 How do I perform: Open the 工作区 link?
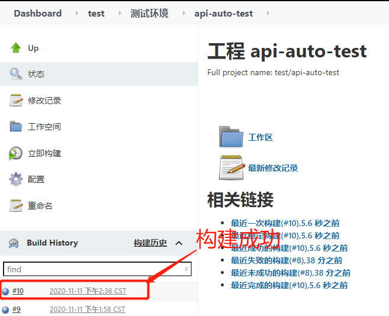tap(261, 137)
